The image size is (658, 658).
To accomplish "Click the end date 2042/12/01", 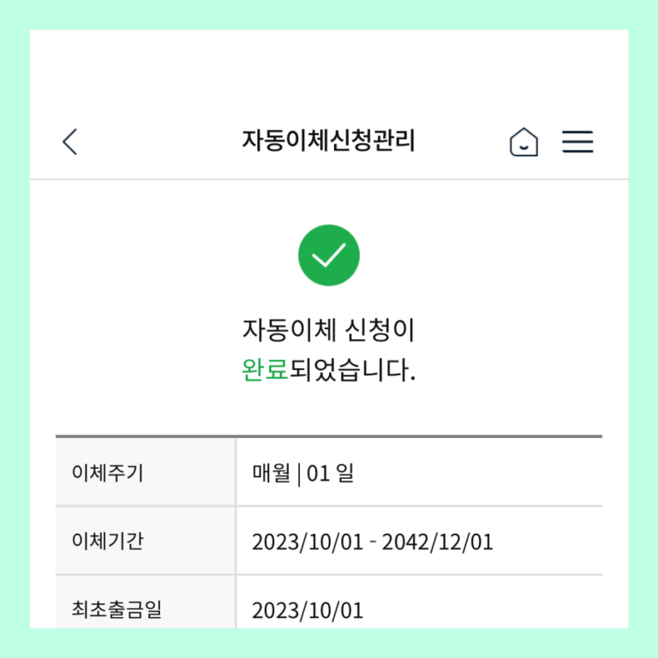I will (437, 541).
